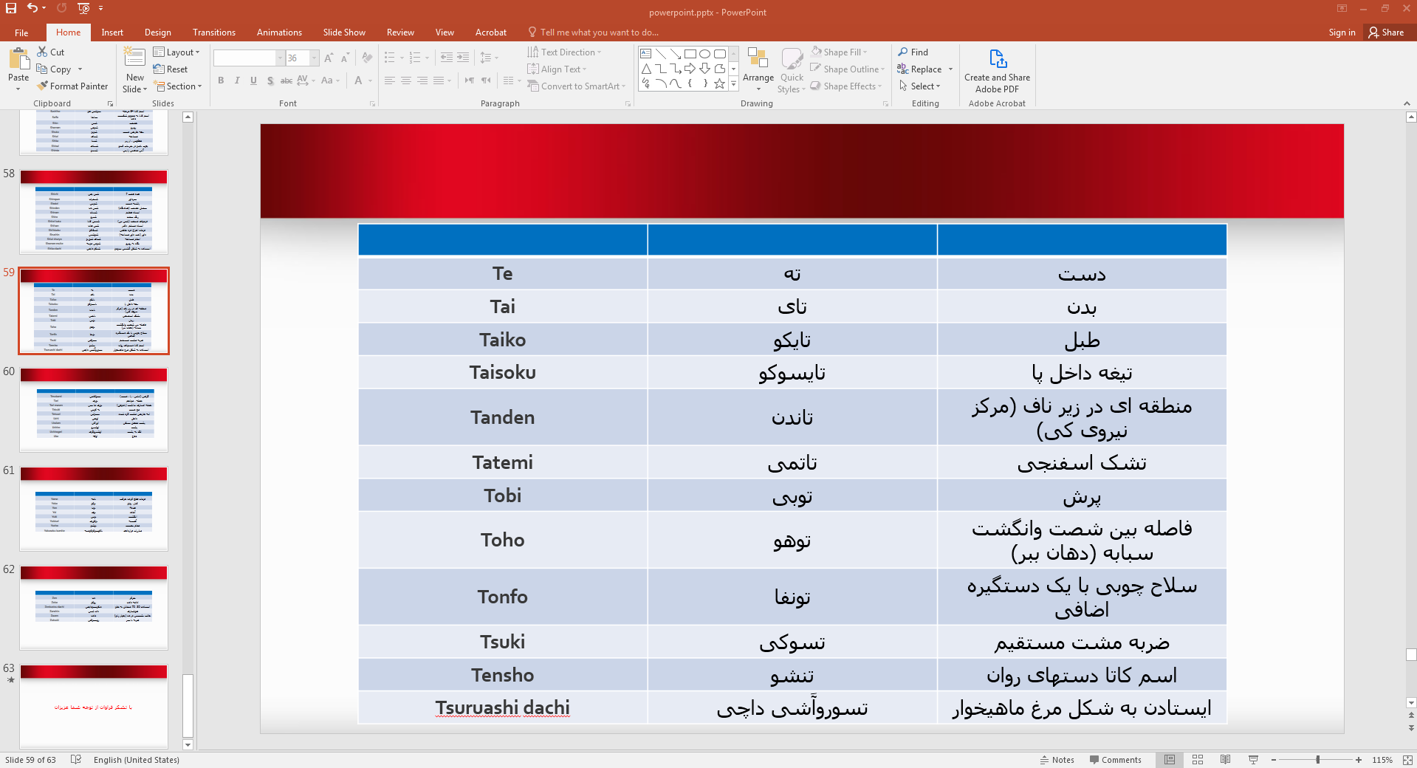Select the rectangle shape in shapes gallery
The height and width of the screenshot is (768, 1417).
[690, 54]
